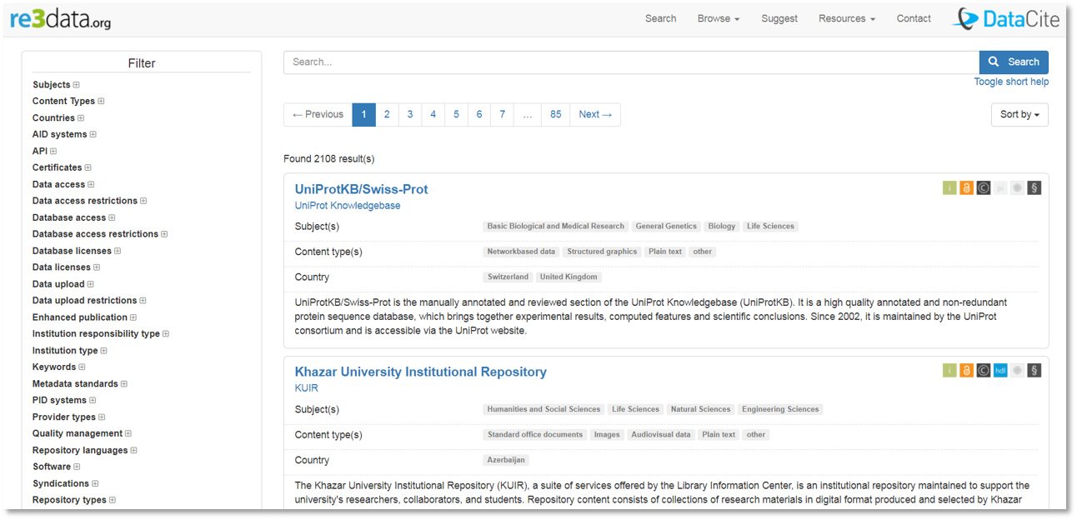This screenshot has width=1077, height=520.
Task: Click the orange open access icon on UniProtKB/Swiss-Prot
Action: point(966,188)
